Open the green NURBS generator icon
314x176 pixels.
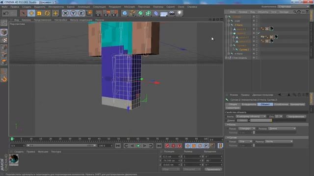(x=141, y=13)
